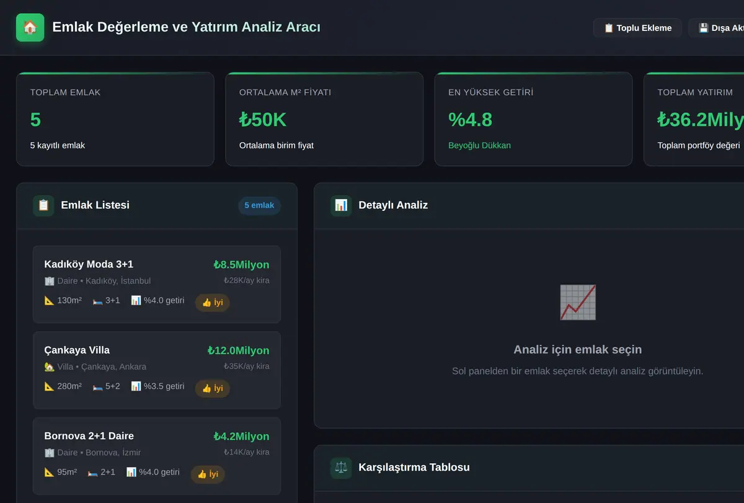744x503 pixels.
Task: Click the Karşılaştırma Tablosu heading
Action: pos(414,468)
